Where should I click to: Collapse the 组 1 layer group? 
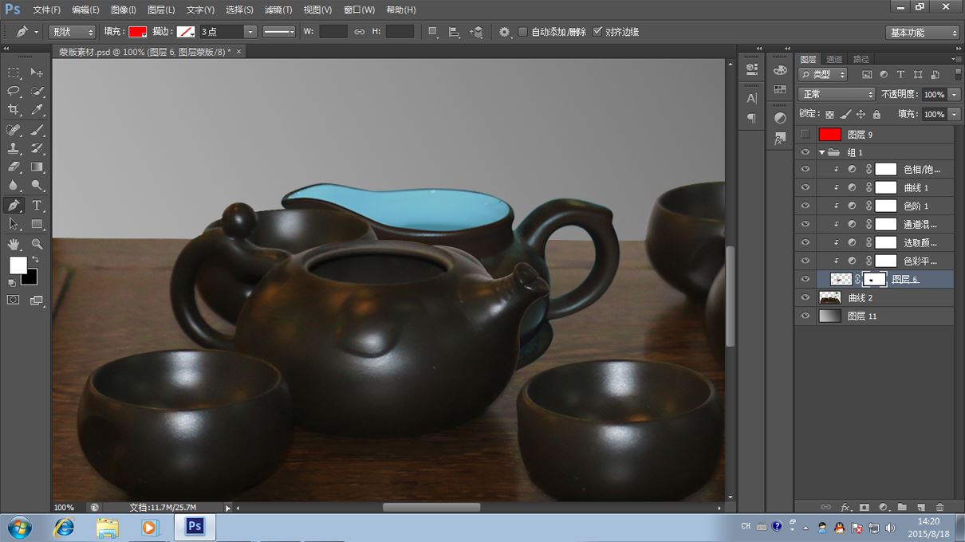click(821, 152)
